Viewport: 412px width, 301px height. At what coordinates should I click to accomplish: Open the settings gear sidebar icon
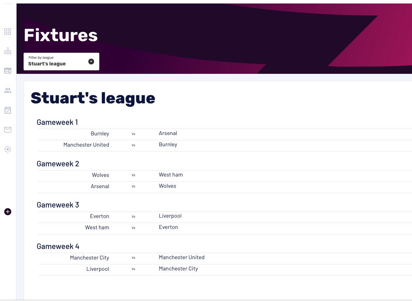point(7,149)
